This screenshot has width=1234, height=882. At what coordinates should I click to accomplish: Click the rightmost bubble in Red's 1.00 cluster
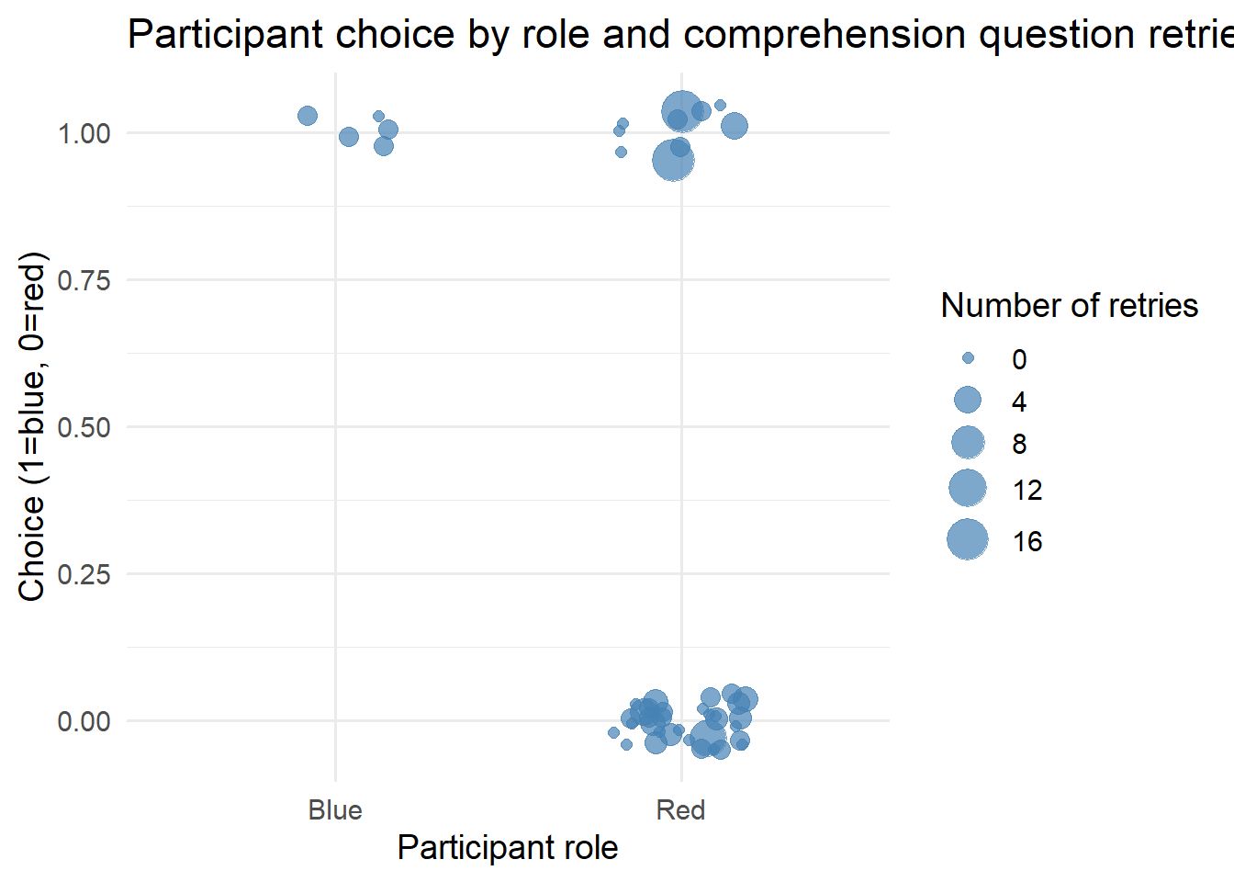pyautogui.click(x=734, y=126)
